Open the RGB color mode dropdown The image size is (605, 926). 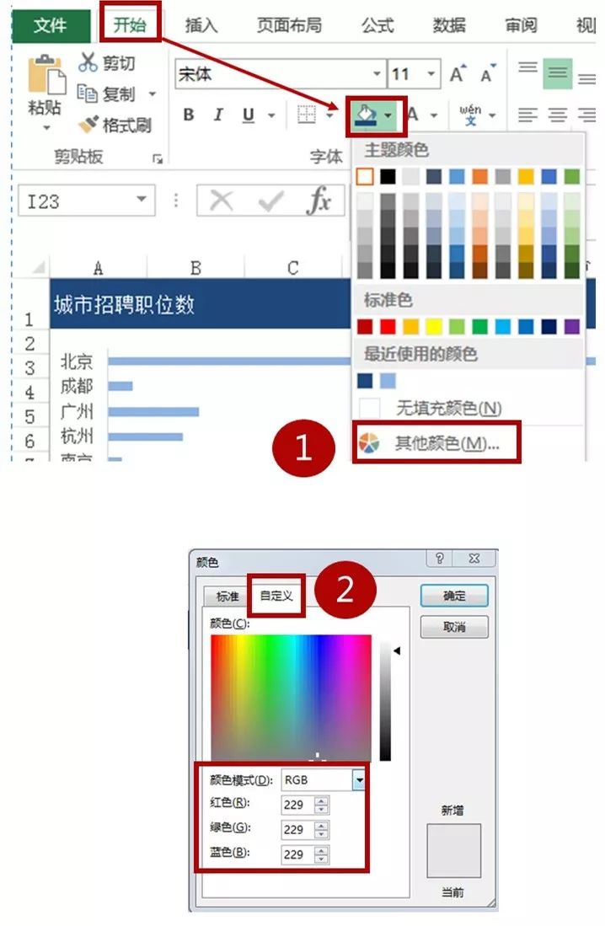359,780
